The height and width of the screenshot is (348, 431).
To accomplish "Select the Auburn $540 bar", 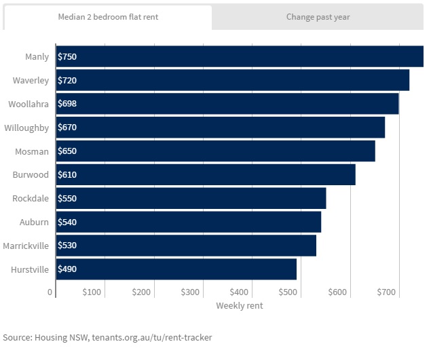I will pos(188,222).
